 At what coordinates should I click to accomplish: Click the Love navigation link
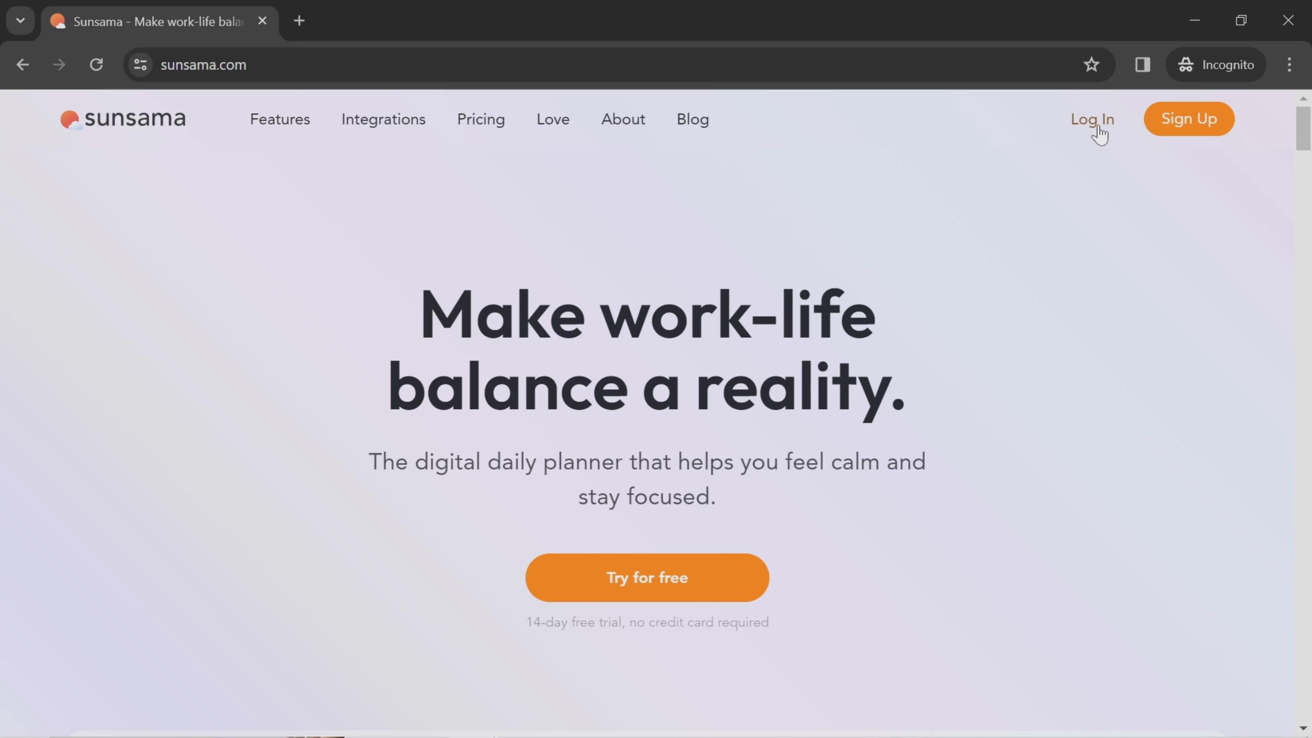[553, 119]
